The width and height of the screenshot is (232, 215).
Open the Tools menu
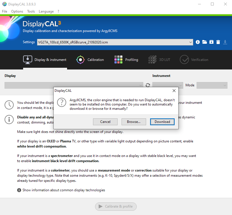pyautogui.click(x=31, y=11)
